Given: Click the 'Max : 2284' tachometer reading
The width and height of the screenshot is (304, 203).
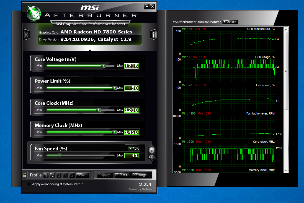Looking at the screenshot, I should pyautogui.click(x=205, y=113).
